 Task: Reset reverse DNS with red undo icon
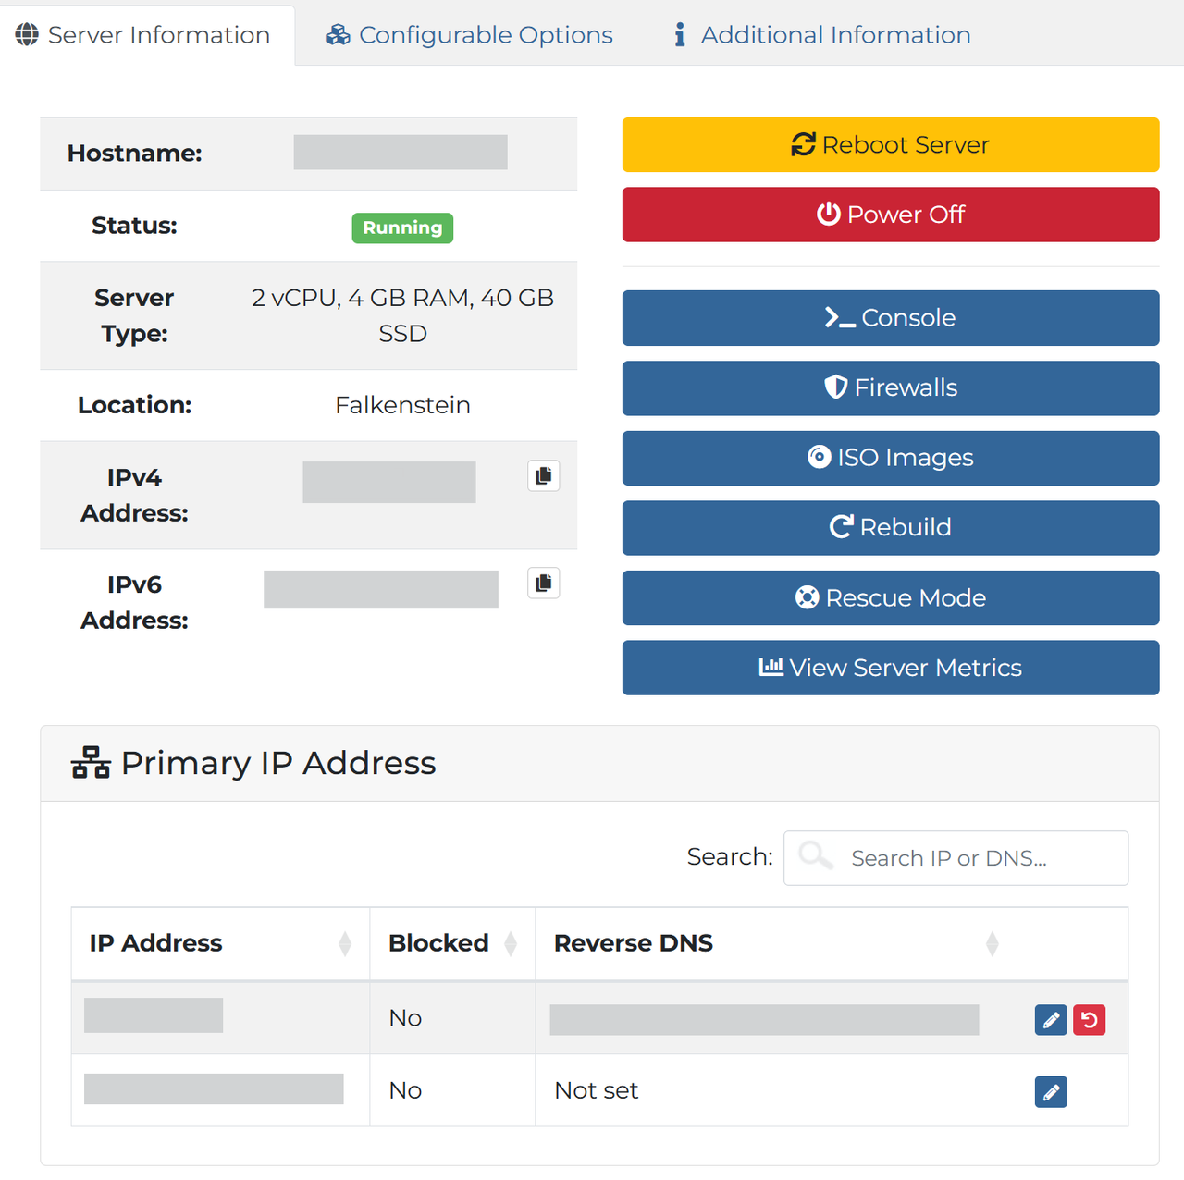point(1090,1020)
